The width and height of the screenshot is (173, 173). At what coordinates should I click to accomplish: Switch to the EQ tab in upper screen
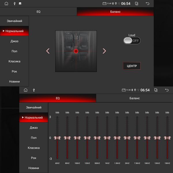click(x=38, y=12)
